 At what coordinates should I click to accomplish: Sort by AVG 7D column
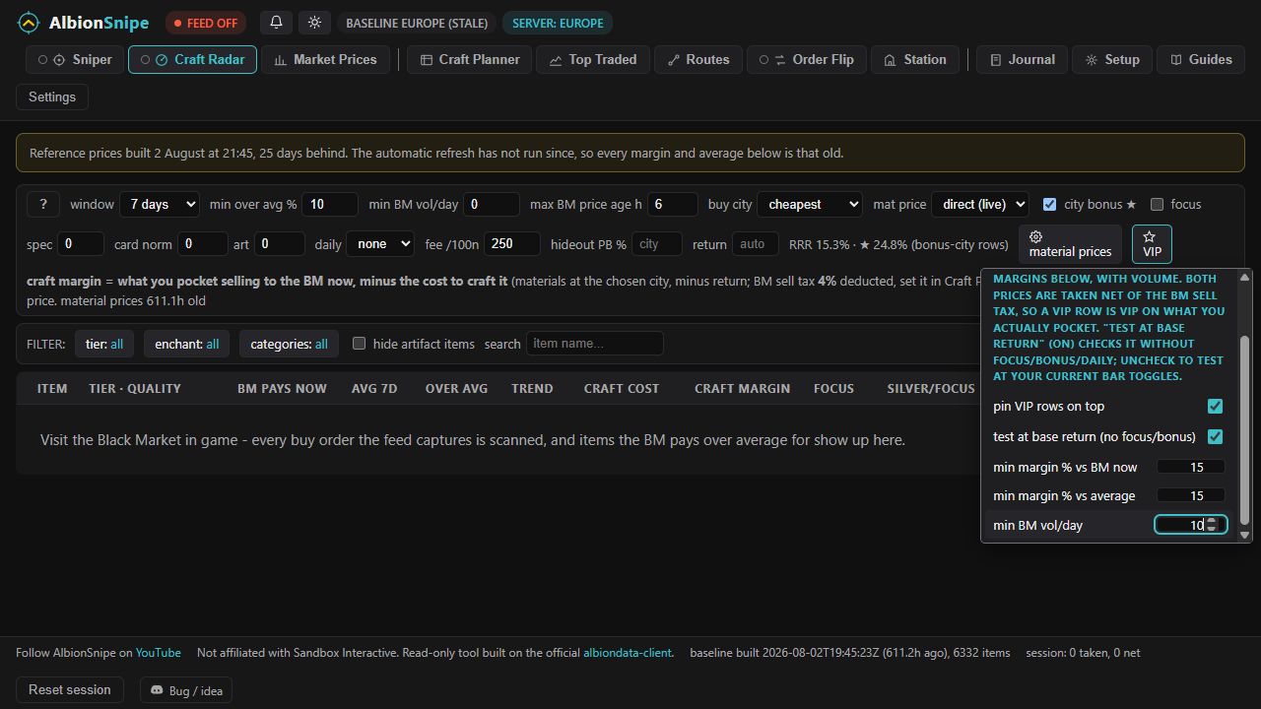[374, 388]
